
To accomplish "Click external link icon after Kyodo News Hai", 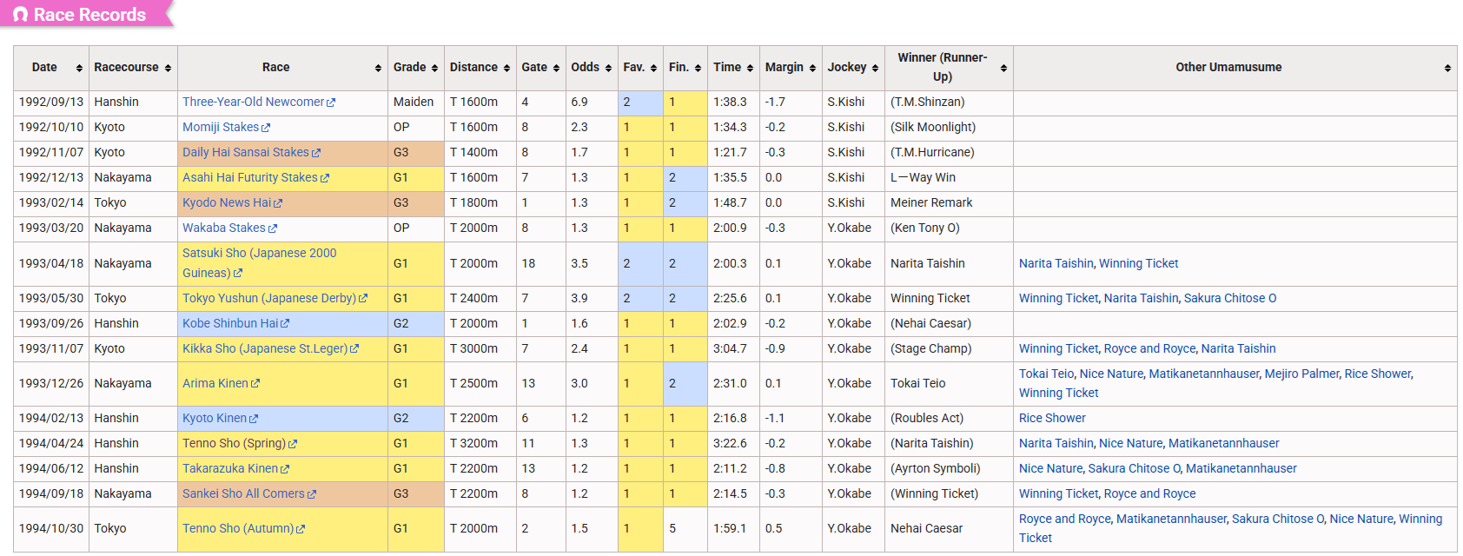I will 278,203.
